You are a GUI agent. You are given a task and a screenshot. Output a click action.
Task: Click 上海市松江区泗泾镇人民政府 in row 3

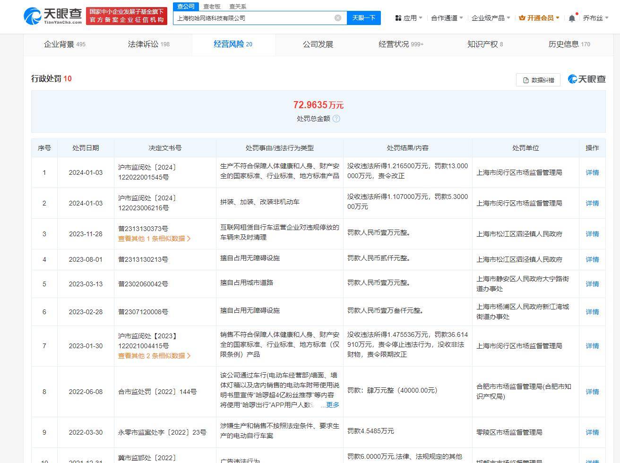click(519, 234)
